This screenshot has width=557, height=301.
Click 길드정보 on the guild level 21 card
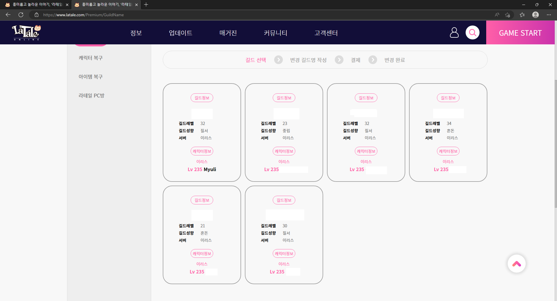pos(202,200)
